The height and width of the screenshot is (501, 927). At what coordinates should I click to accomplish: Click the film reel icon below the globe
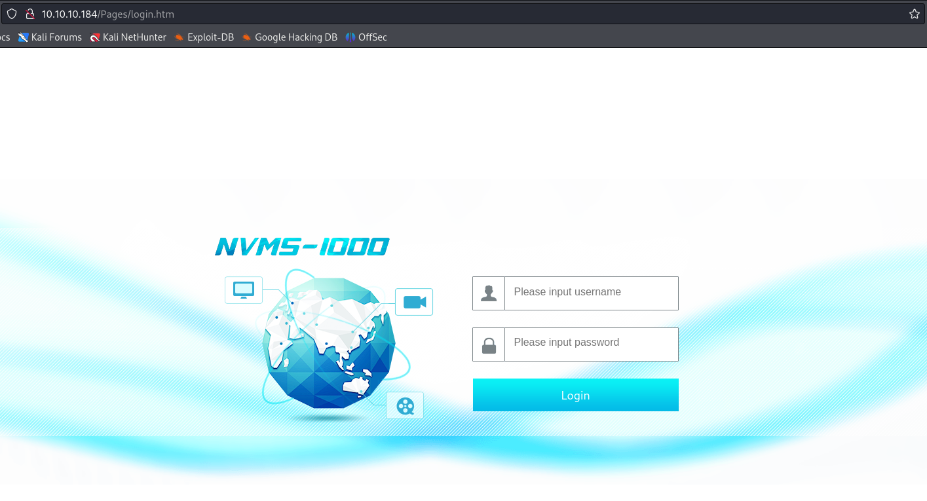point(405,406)
